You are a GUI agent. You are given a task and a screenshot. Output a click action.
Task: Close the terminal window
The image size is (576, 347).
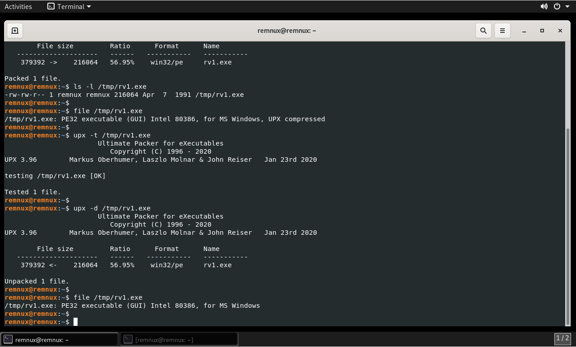point(560,31)
